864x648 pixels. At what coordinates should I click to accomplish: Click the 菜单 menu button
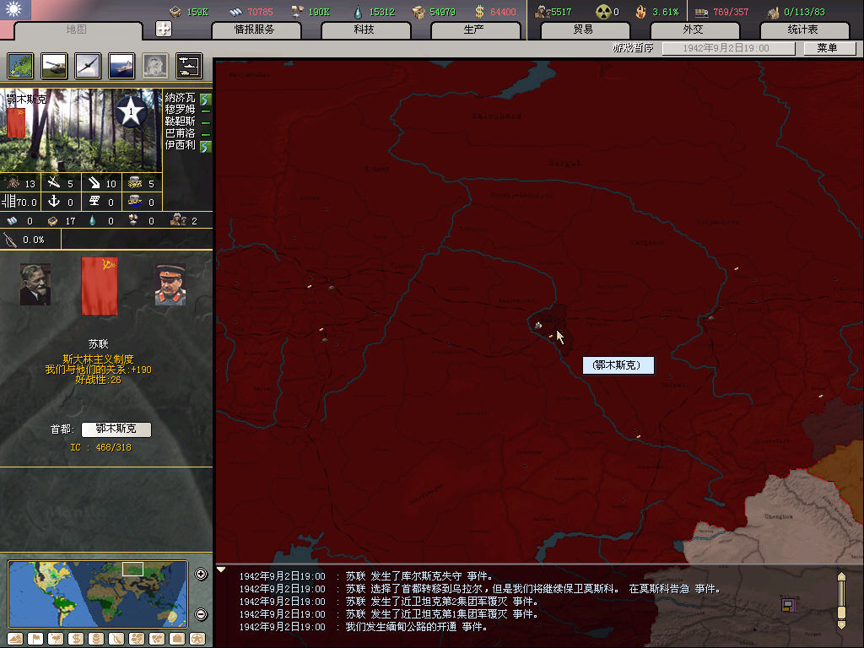pyautogui.click(x=829, y=48)
